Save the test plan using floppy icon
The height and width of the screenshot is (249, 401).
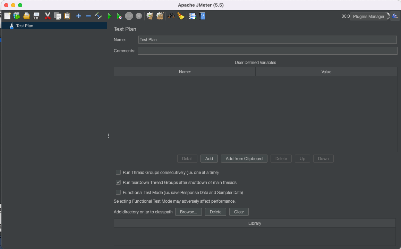[36, 16]
